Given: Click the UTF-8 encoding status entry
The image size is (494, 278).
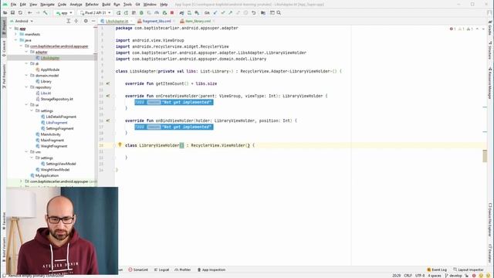Looking at the screenshot, I should point(420,276).
